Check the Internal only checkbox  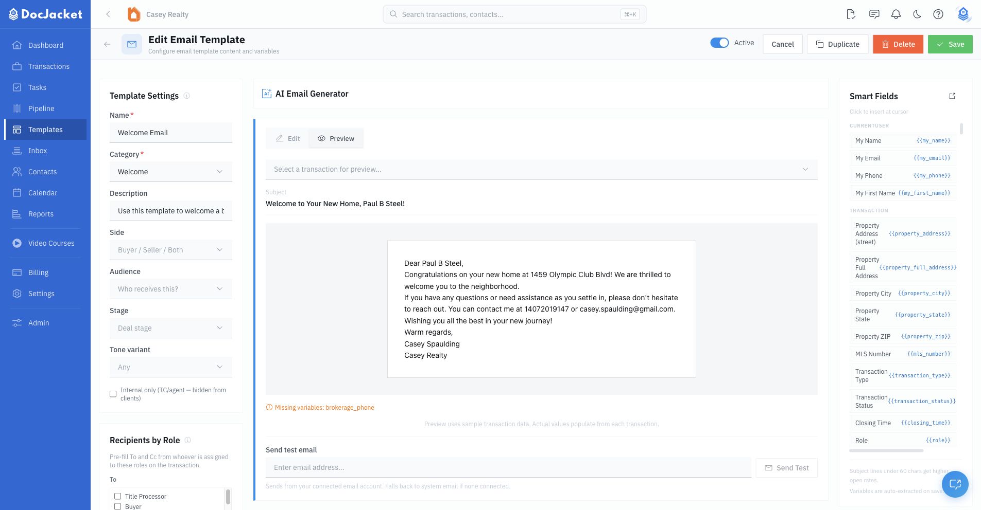point(113,394)
